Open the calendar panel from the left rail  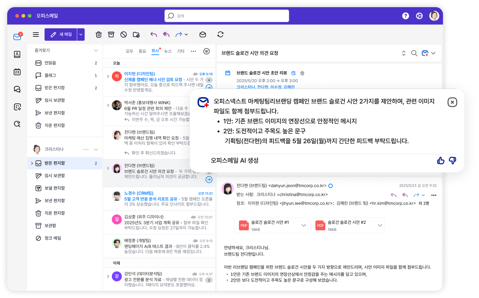tap(17, 72)
